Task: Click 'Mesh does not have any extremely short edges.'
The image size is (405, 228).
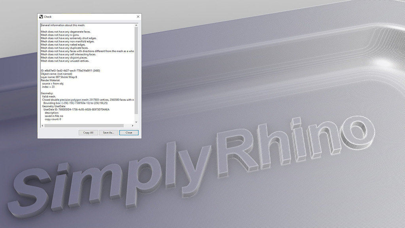Action: click(69, 38)
